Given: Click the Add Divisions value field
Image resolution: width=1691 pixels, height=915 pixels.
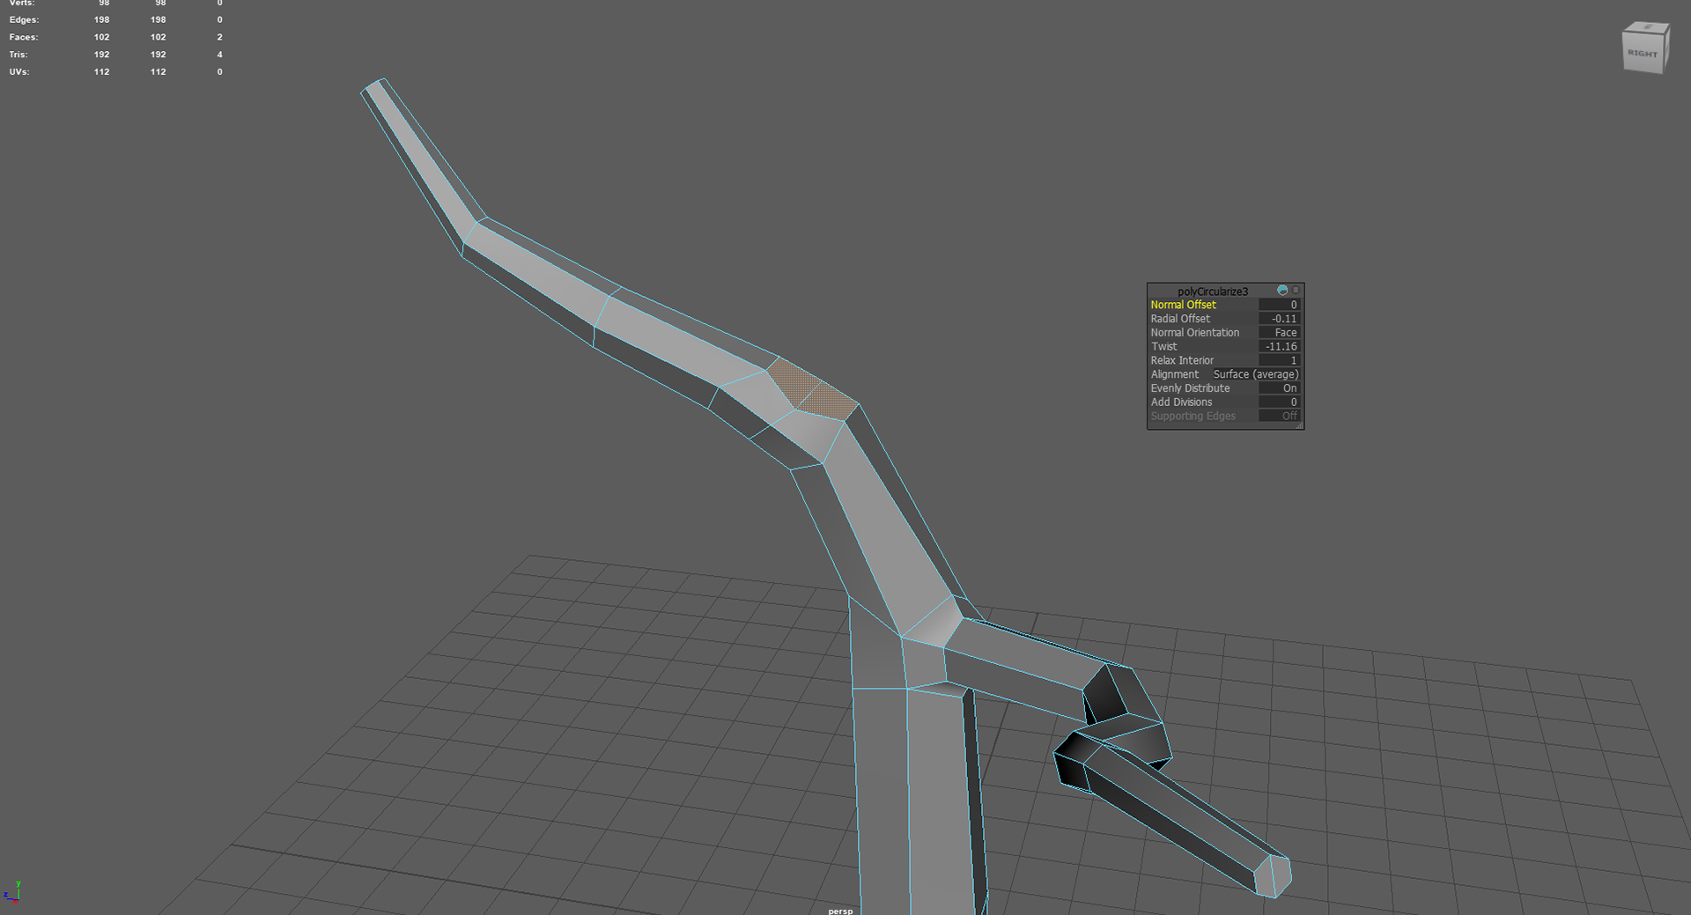Looking at the screenshot, I should click(1280, 402).
